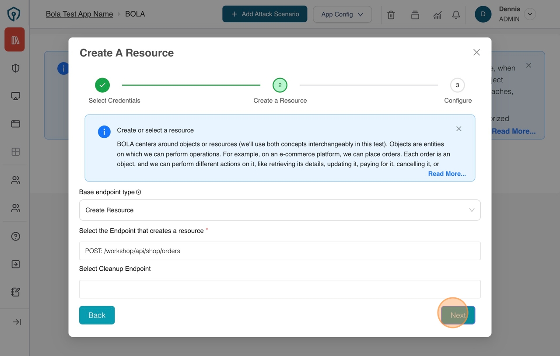
Task: Go to Select Credentials step
Action: click(102, 85)
